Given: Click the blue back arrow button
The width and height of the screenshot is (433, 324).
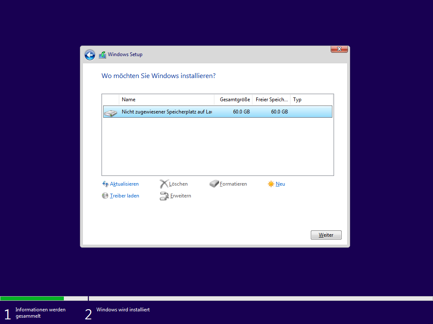Looking at the screenshot, I should pyautogui.click(x=90, y=55).
